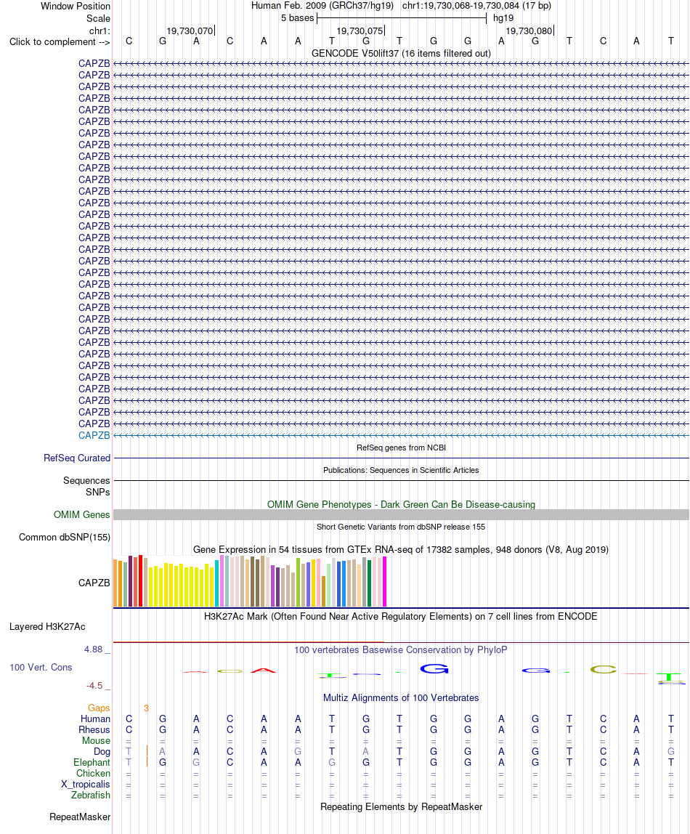Click the olive C conservation logo letter
The height and width of the screenshot is (834, 690).
(604, 670)
